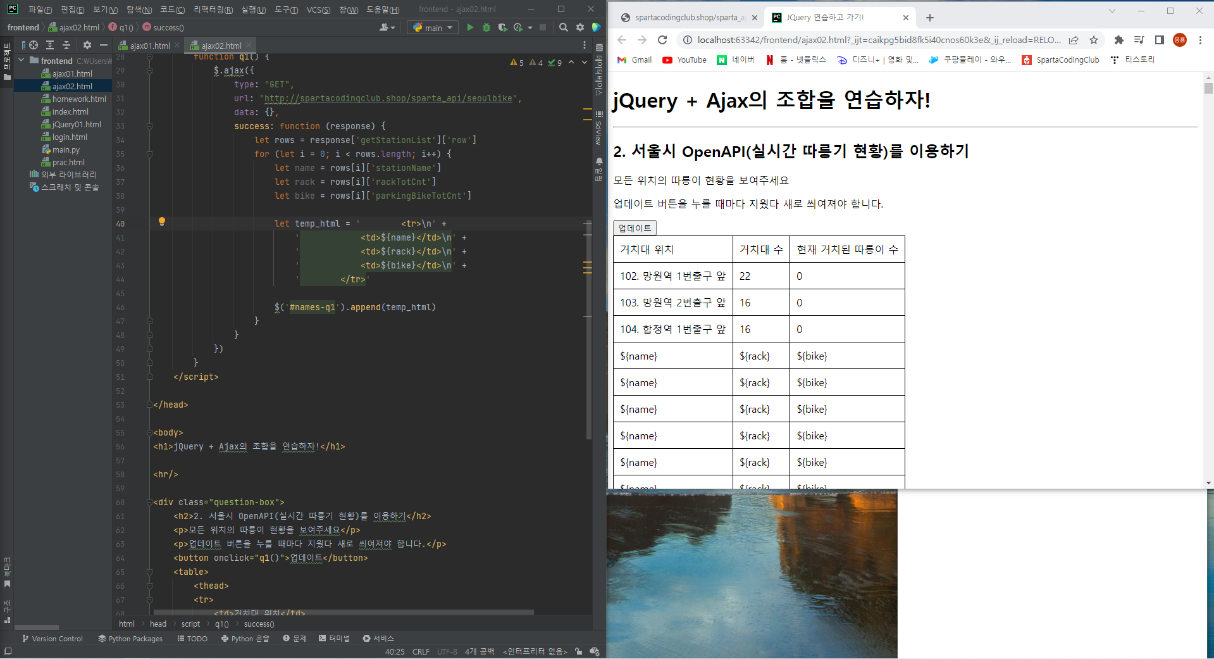This screenshot has width=1214, height=659.
Task: Open the database tool window icon
Action: (x=599, y=47)
